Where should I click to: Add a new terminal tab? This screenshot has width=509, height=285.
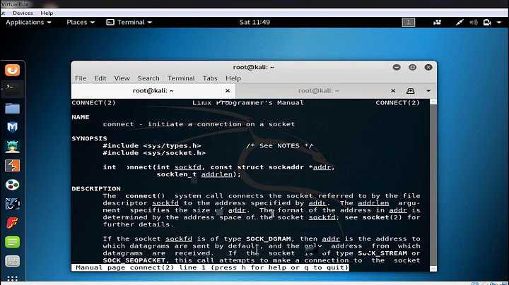[x=410, y=91]
